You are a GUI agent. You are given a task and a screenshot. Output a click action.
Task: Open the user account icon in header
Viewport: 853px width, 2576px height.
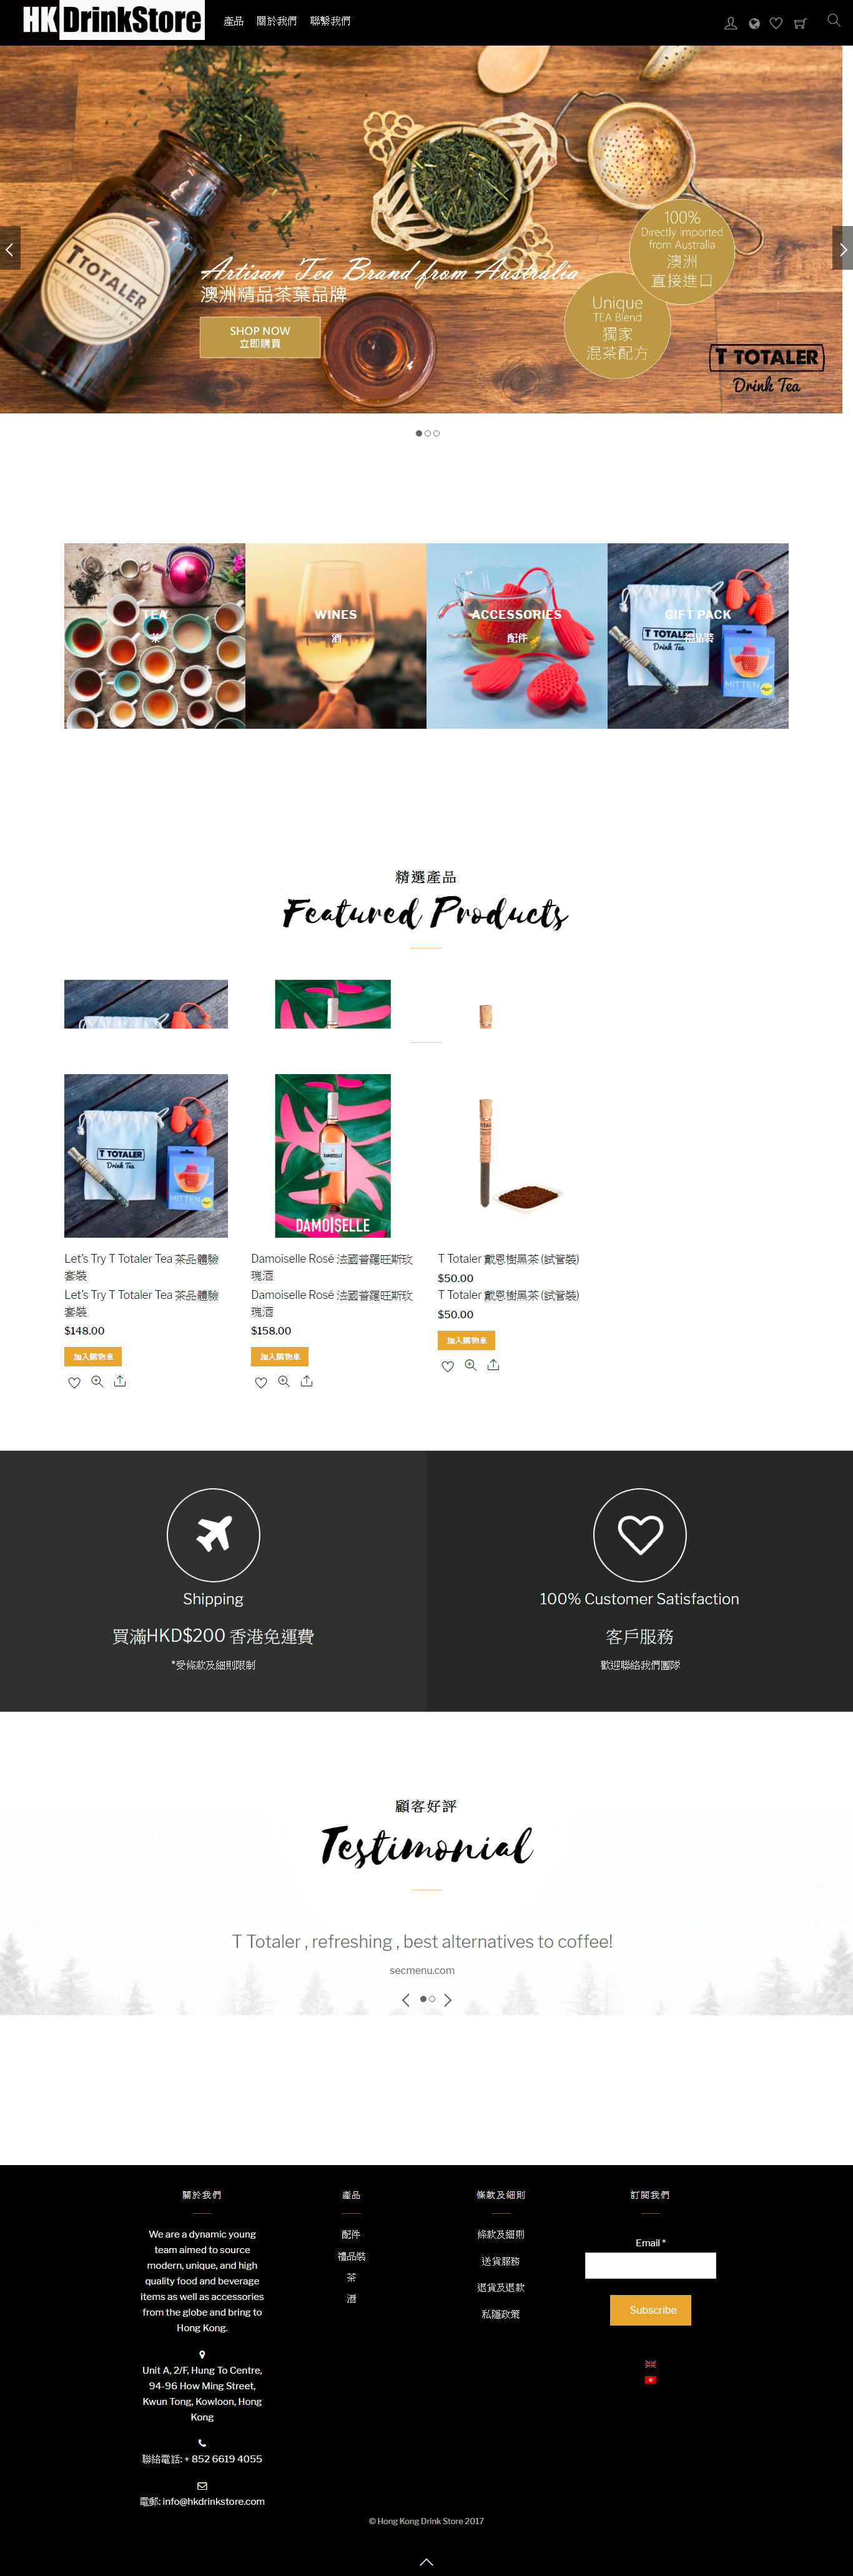click(x=731, y=23)
